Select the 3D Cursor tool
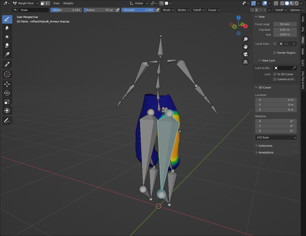Viewport: 306px width, 236px height. coord(7,74)
